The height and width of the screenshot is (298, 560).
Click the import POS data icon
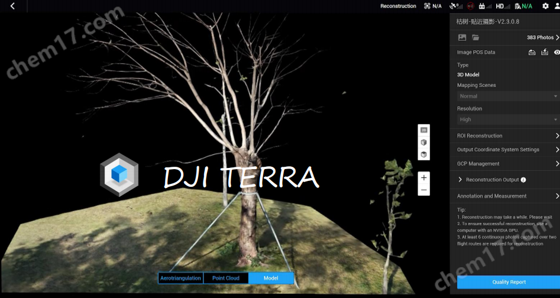[x=532, y=52]
